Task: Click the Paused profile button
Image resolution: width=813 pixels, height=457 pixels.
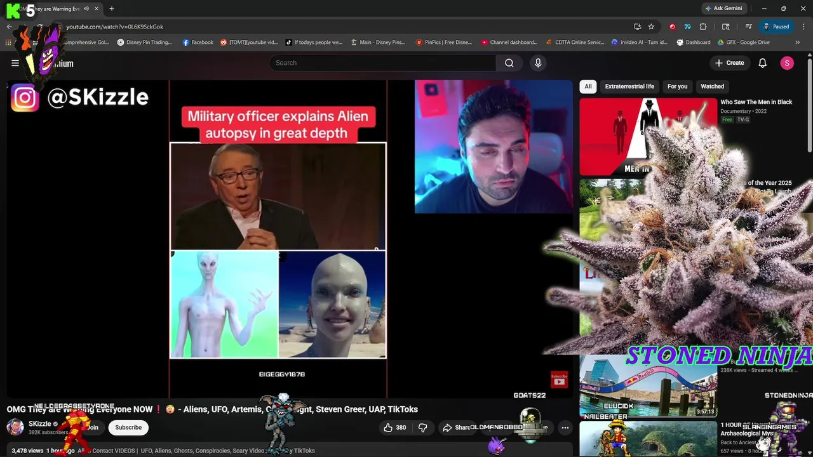Action: [x=777, y=27]
